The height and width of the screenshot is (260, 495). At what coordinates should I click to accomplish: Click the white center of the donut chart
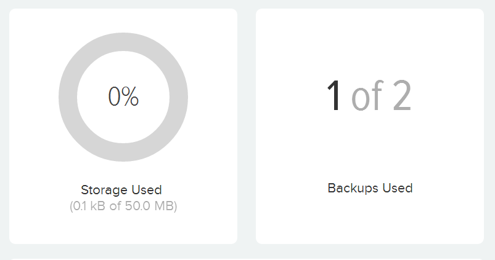pos(123,126)
